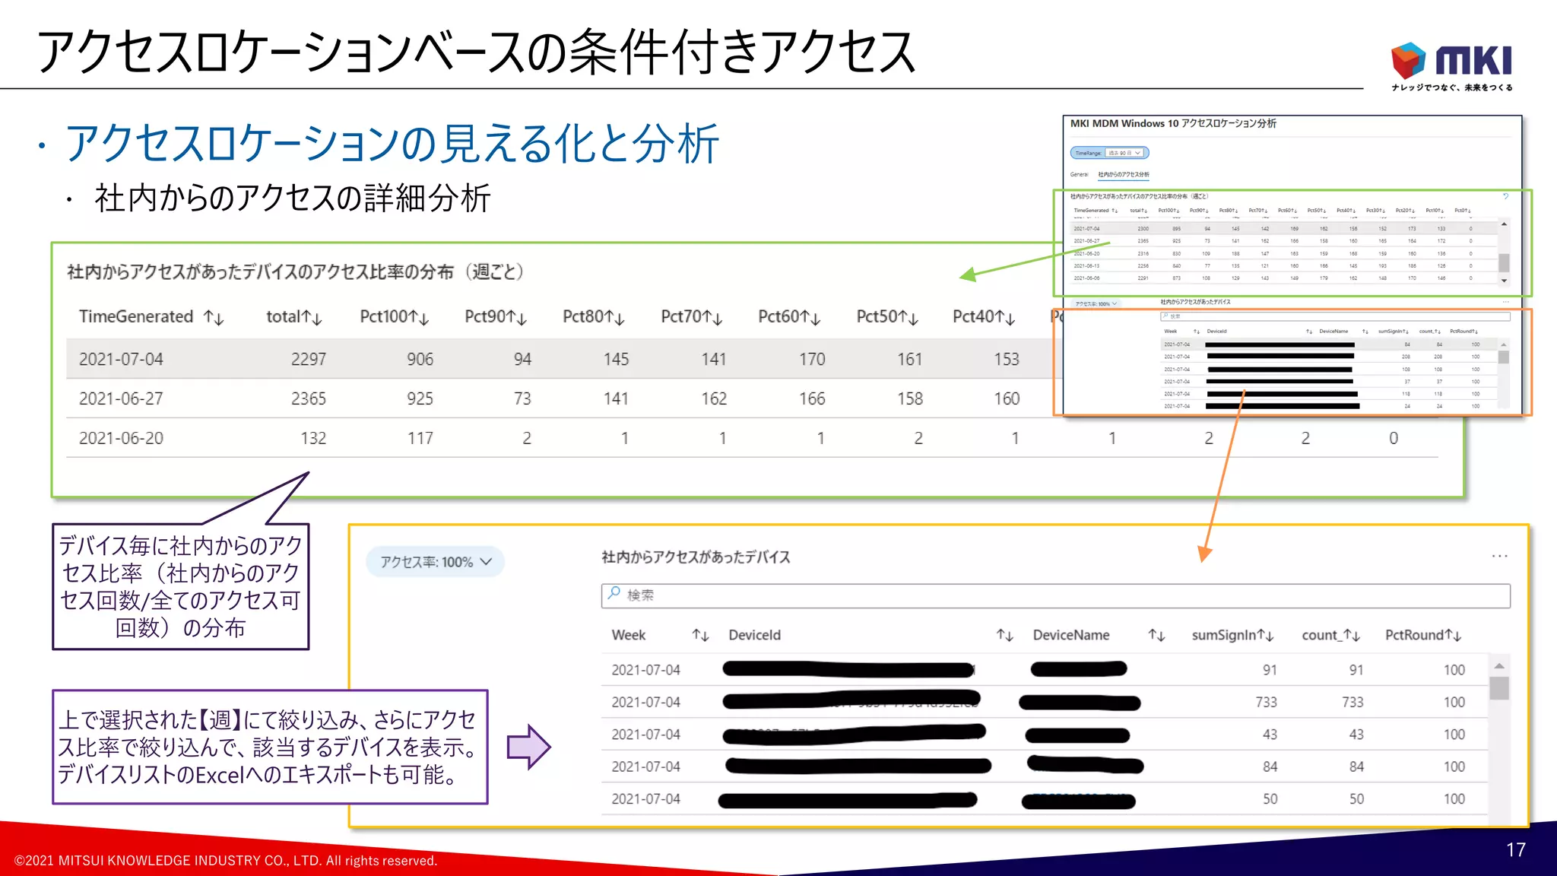Viewport: 1557px width, 876px height.
Task: Click Pct100 value 925
Action: [420, 398]
